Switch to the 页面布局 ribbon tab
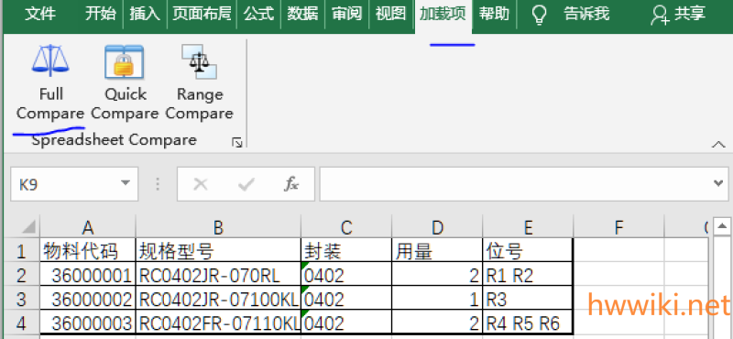Image resolution: width=733 pixels, height=339 pixels. (x=202, y=14)
